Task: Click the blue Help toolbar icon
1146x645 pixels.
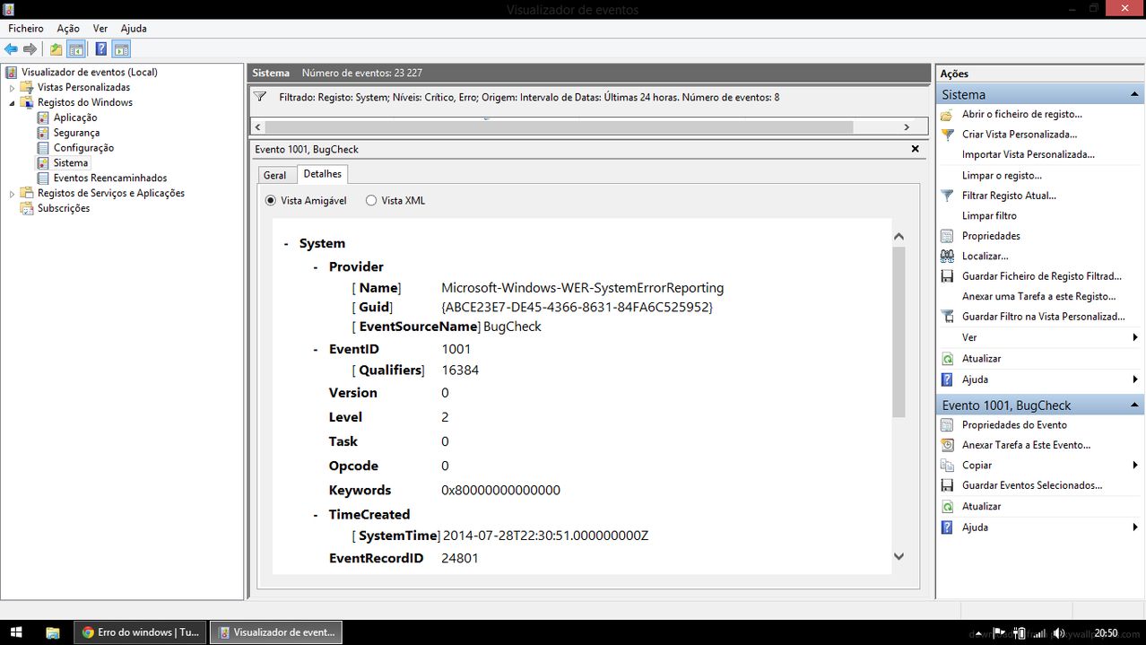Action: [101, 49]
